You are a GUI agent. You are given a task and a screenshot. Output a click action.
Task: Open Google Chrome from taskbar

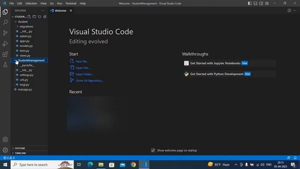133,165
